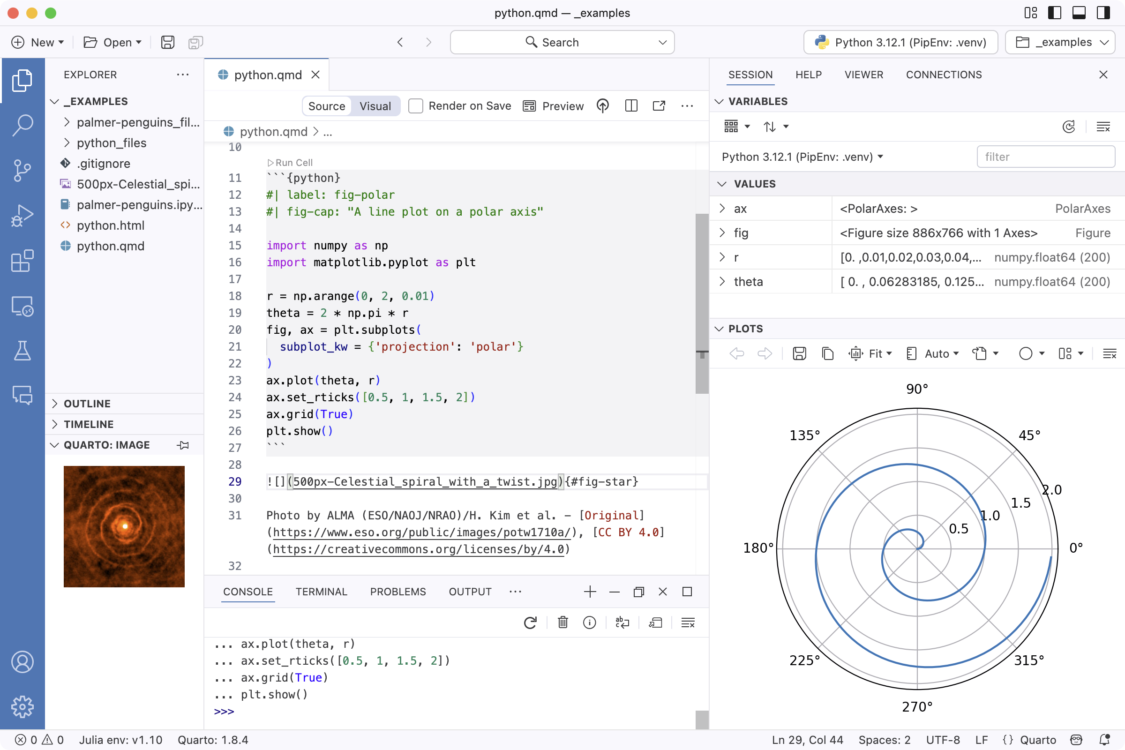Enable Render on Save
1125x750 pixels.
pos(416,106)
